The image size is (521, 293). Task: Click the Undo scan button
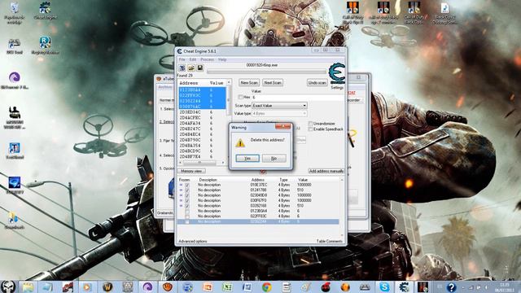click(317, 82)
